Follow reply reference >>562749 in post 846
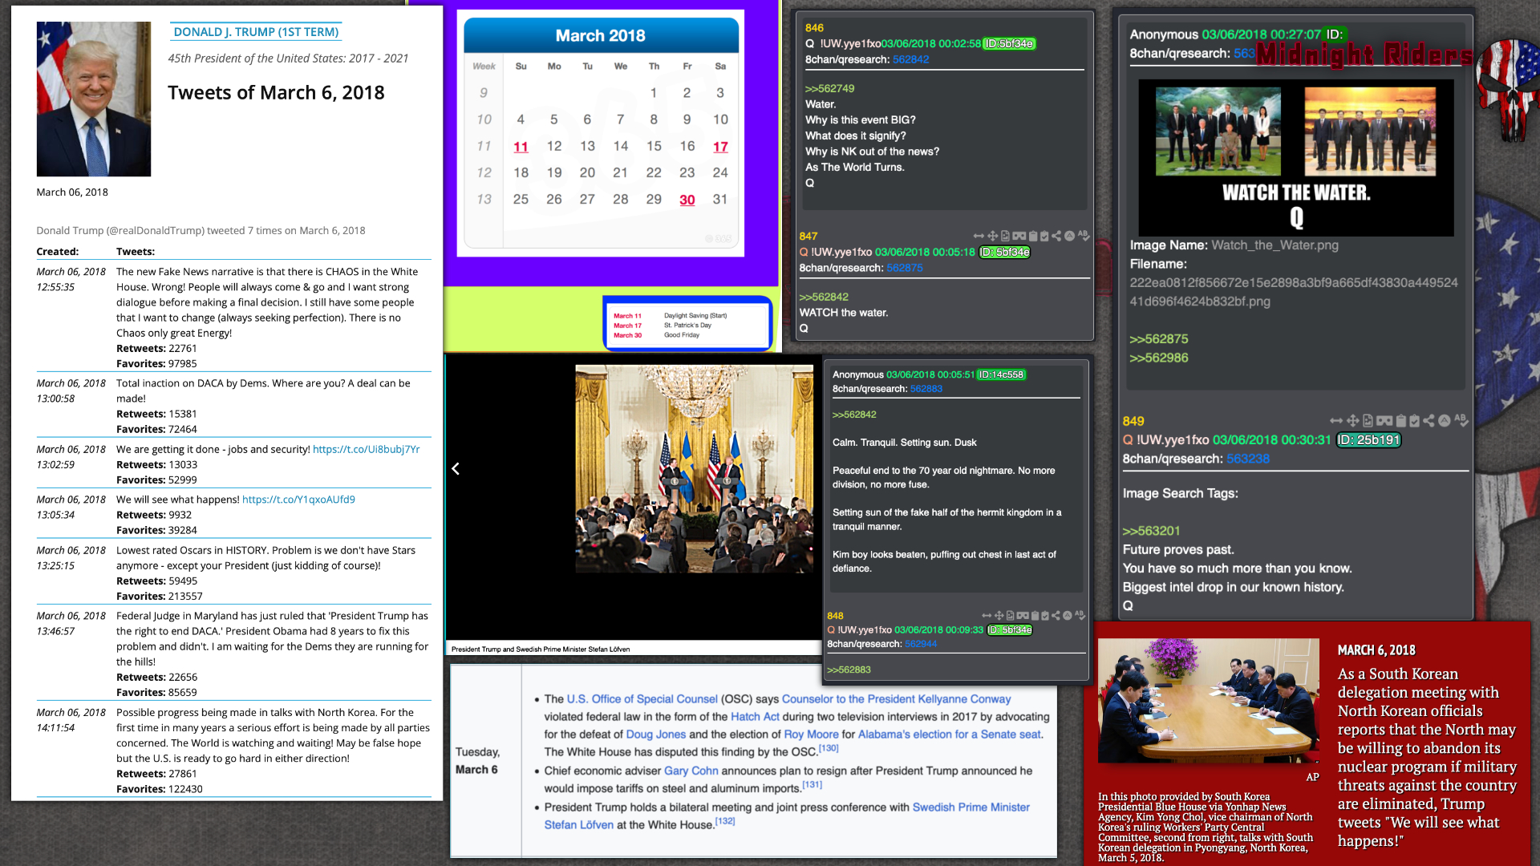Viewport: 1540px width, 866px height. (829, 89)
